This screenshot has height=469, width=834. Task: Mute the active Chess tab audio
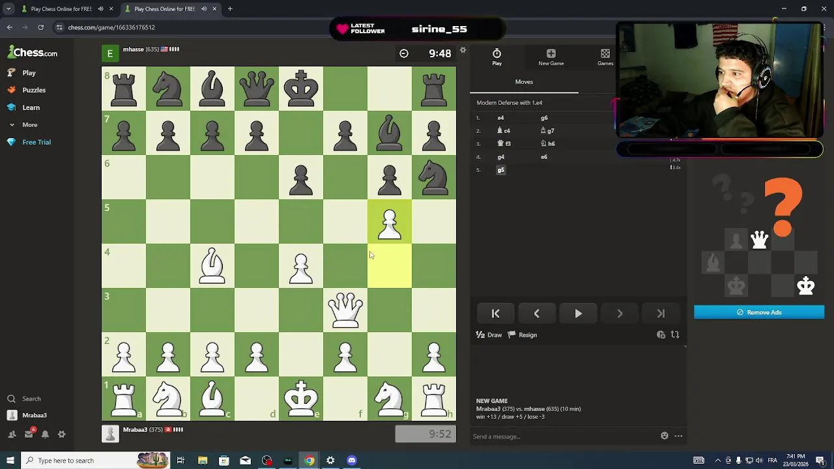coord(204,9)
